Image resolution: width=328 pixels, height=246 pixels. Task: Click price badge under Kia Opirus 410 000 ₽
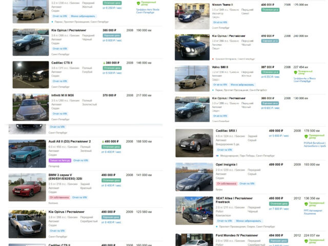pos(270,41)
